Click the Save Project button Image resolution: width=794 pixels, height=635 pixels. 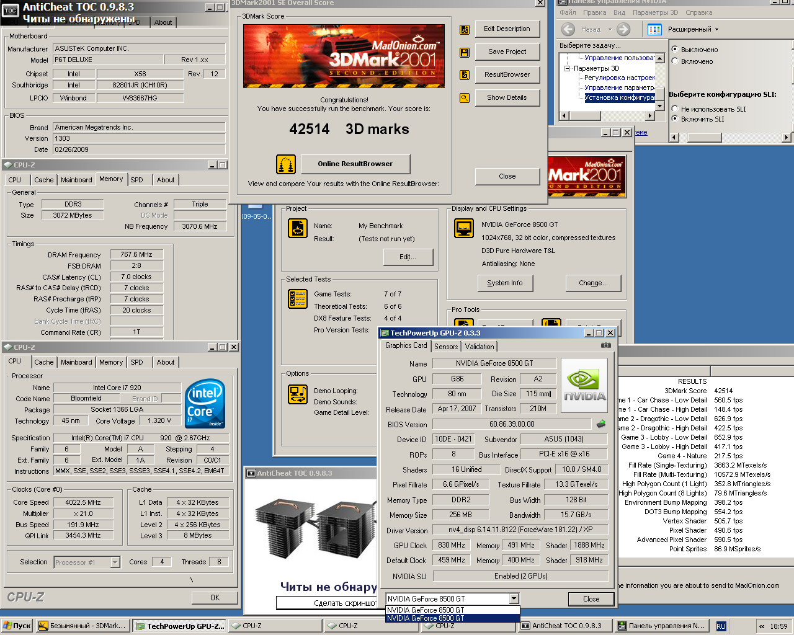(x=507, y=52)
